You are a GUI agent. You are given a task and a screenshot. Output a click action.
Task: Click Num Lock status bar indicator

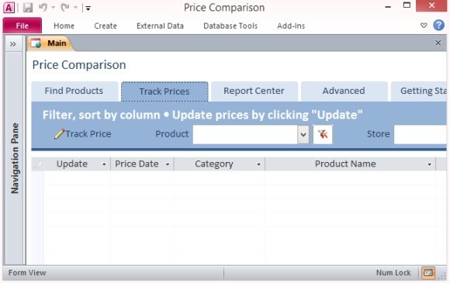pos(393,273)
